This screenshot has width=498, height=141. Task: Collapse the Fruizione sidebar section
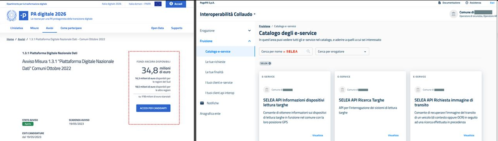pyautogui.click(x=249, y=41)
